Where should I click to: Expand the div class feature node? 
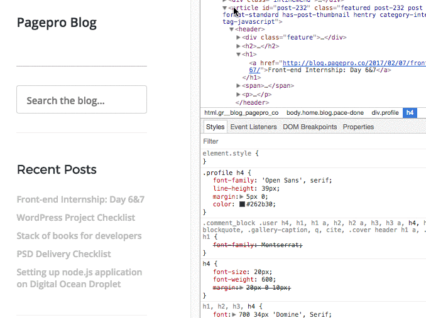pyautogui.click(x=238, y=38)
